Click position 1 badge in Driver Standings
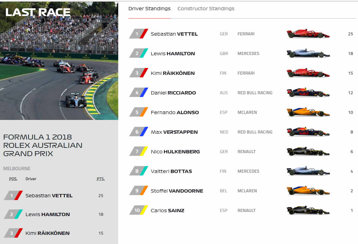The image size is (358, 244). click(x=139, y=34)
